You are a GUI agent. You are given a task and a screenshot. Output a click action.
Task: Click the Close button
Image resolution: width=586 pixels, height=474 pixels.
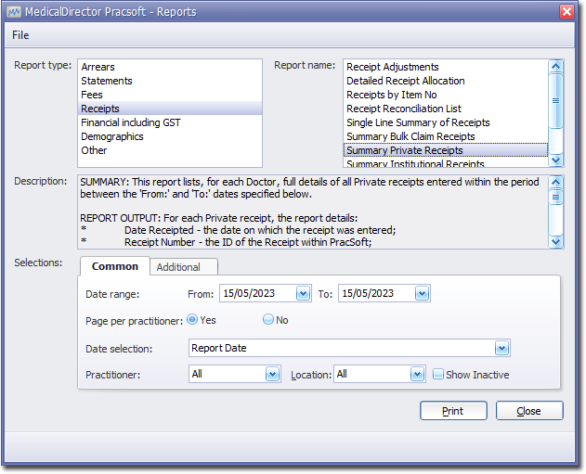pos(528,411)
